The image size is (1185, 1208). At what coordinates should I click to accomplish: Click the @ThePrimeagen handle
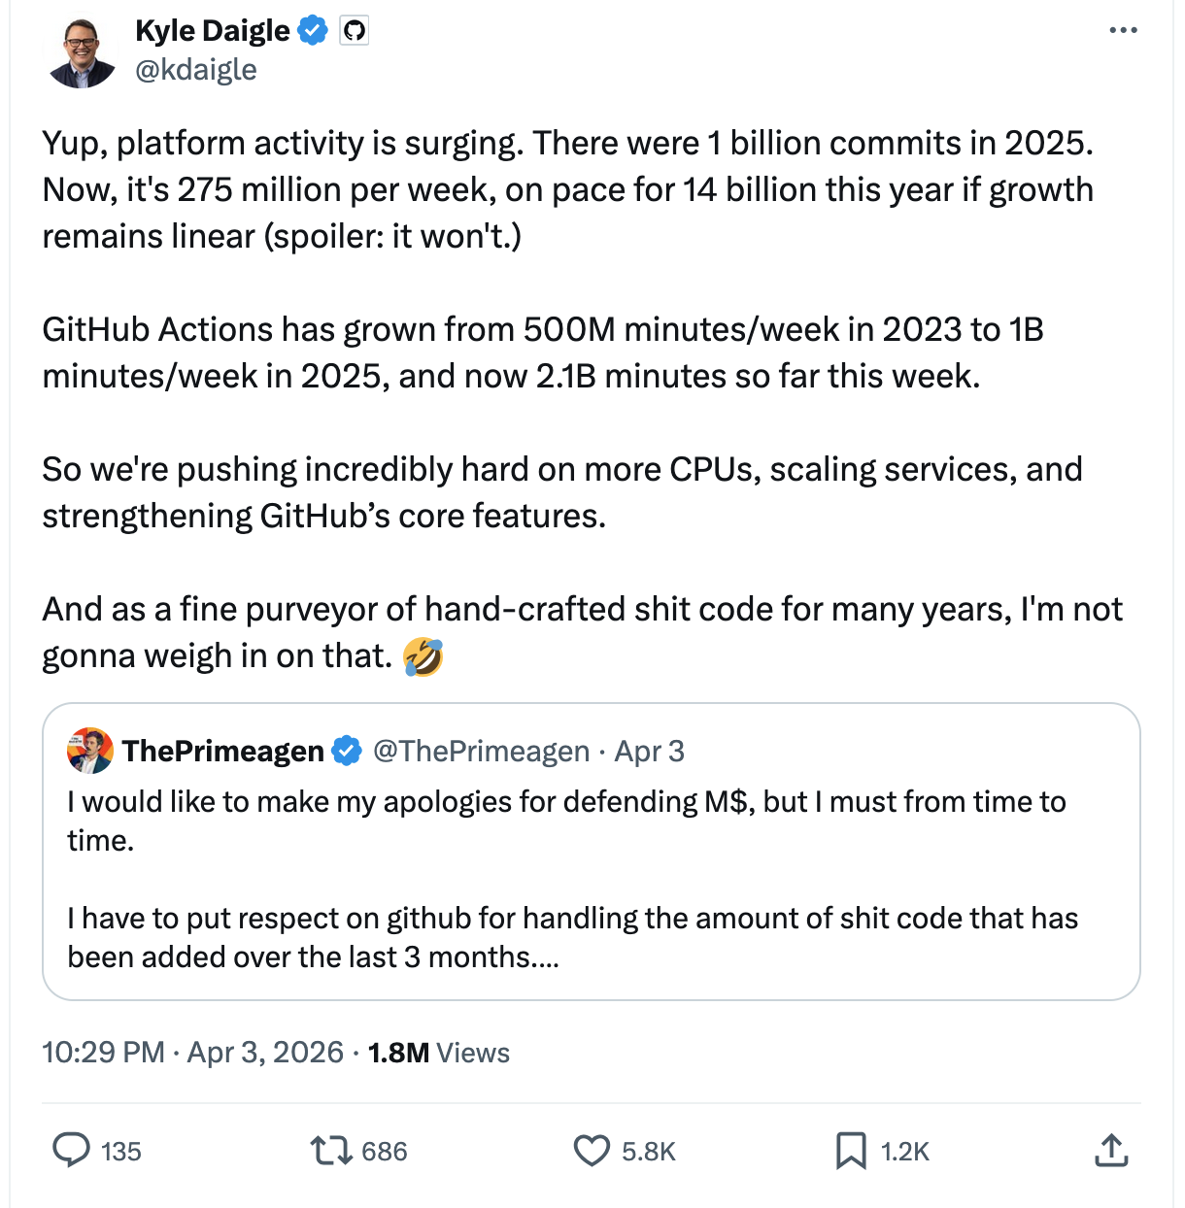(x=482, y=751)
